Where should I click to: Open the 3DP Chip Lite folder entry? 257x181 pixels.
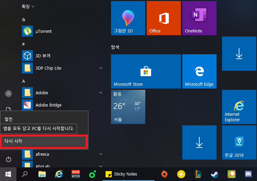click(x=62, y=68)
